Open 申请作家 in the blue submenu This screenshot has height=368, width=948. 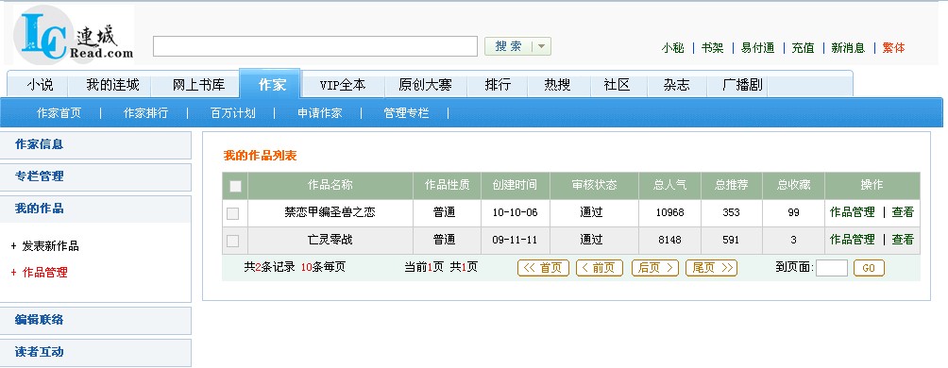[320, 113]
